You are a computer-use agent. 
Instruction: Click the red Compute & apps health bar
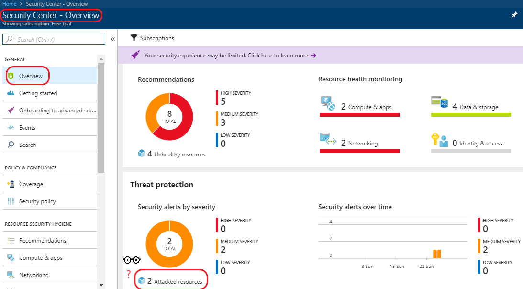pos(359,115)
